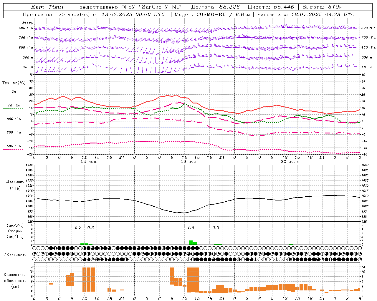Click '500 гПа' in the temperature legend
The width and height of the screenshot is (377, 301).
tap(14, 146)
